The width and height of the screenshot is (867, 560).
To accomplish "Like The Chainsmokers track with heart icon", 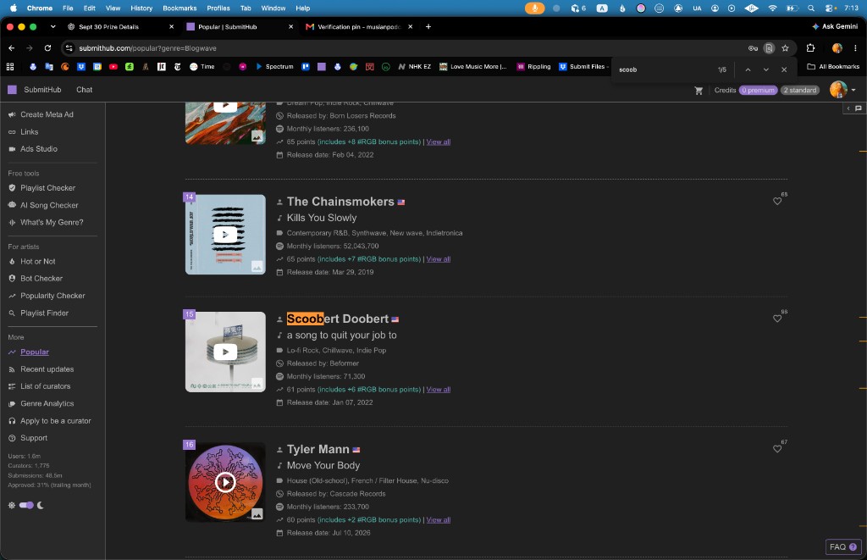I will pos(777,202).
